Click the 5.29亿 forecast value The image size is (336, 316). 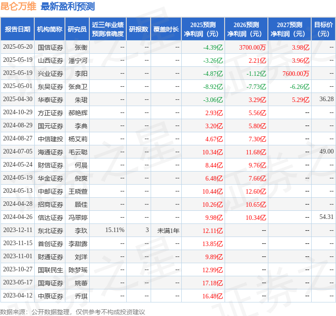[301, 100]
